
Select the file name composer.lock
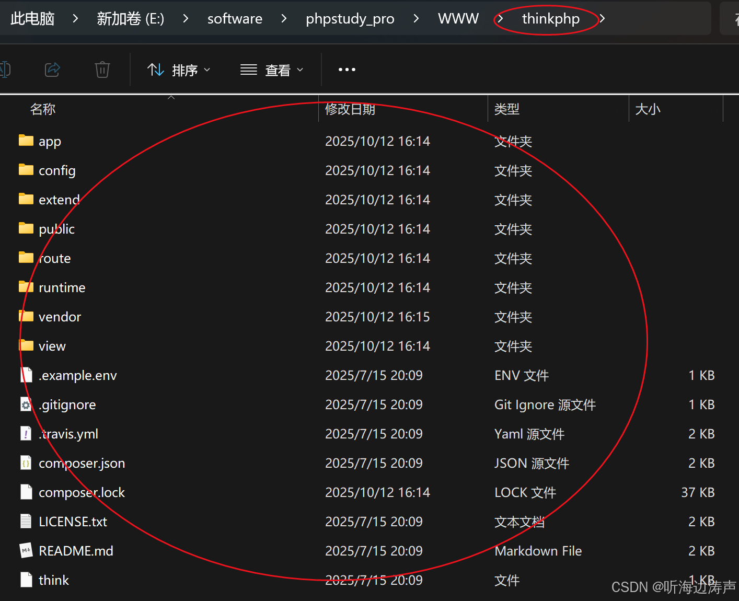click(82, 492)
